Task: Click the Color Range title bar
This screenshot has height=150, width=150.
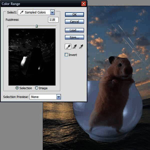Action: [37, 4]
